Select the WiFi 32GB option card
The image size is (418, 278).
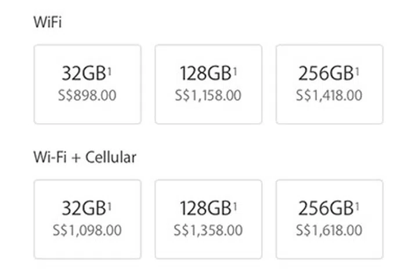pyautogui.click(x=87, y=84)
